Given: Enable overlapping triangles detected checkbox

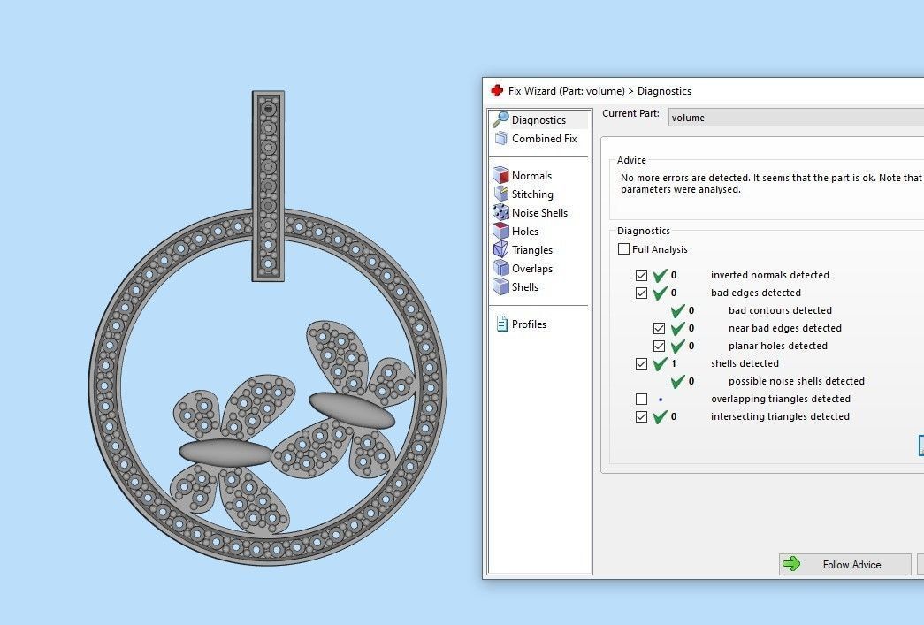Looking at the screenshot, I should pos(641,399).
